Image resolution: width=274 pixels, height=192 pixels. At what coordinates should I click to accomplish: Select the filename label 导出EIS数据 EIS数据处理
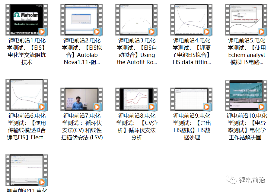tap(191, 126)
